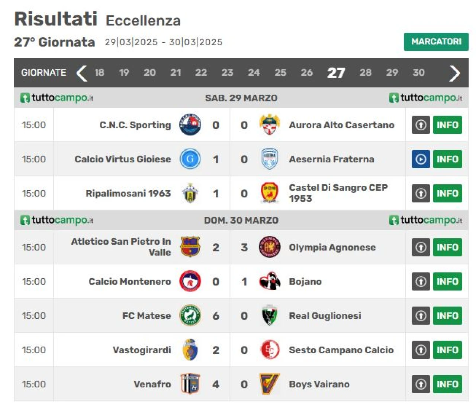Click the Boys Vairano team logo

click(269, 384)
